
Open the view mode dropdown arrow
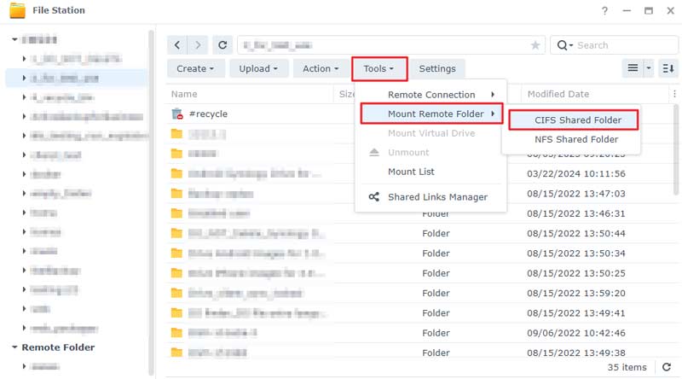649,68
